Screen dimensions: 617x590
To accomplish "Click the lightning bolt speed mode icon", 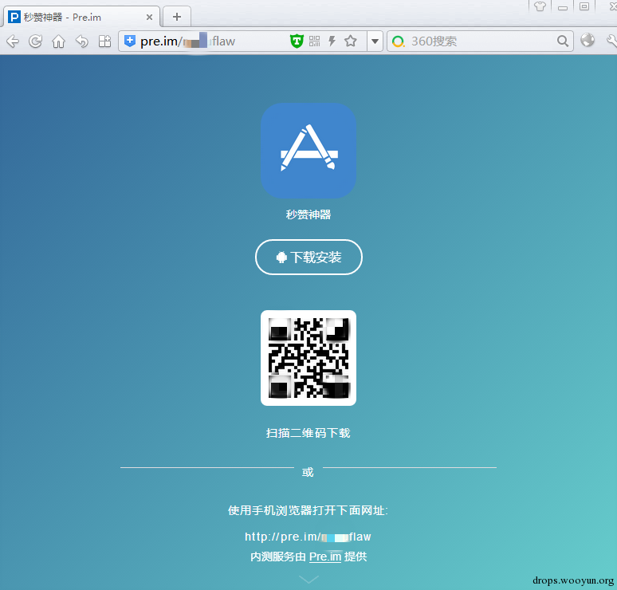I will [332, 41].
